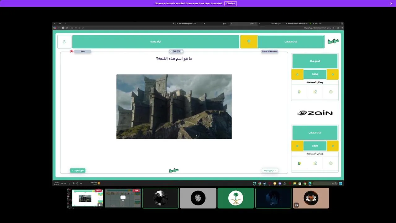Click the 'اظهر الجواب' show answer button
This screenshot has height=223, width=396.
pos(78,170)
